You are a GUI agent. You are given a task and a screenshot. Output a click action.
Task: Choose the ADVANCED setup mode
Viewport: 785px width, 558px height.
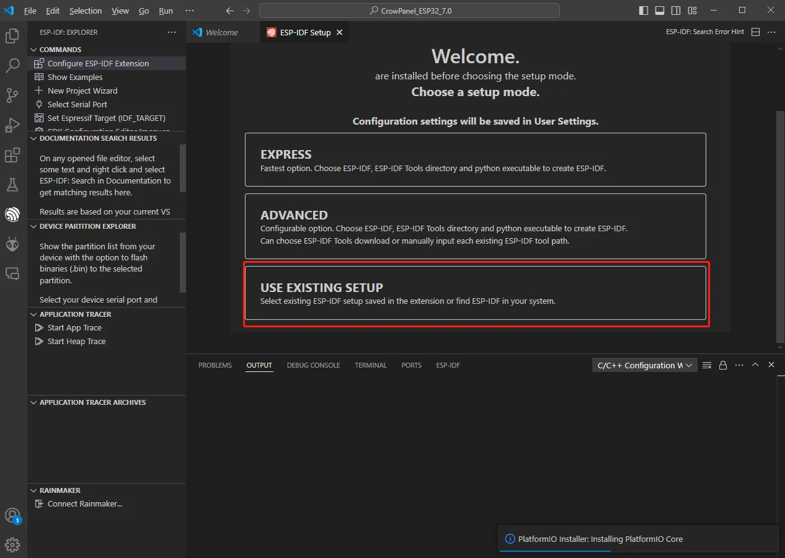(x=476, y=226)
